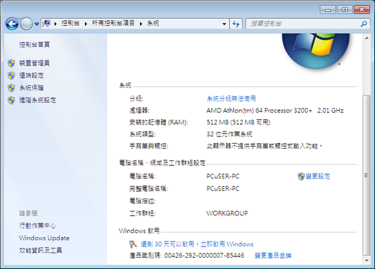Open 遠端設定
375x269 pixels.
click(x=31, y=76)
